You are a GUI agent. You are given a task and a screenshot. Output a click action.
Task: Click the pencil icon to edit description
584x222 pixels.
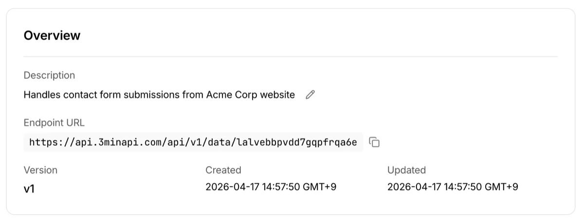(x=310, y=95)
